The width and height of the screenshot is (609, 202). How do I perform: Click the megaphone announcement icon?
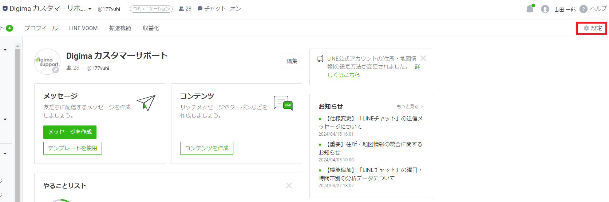tap(320, 59)
